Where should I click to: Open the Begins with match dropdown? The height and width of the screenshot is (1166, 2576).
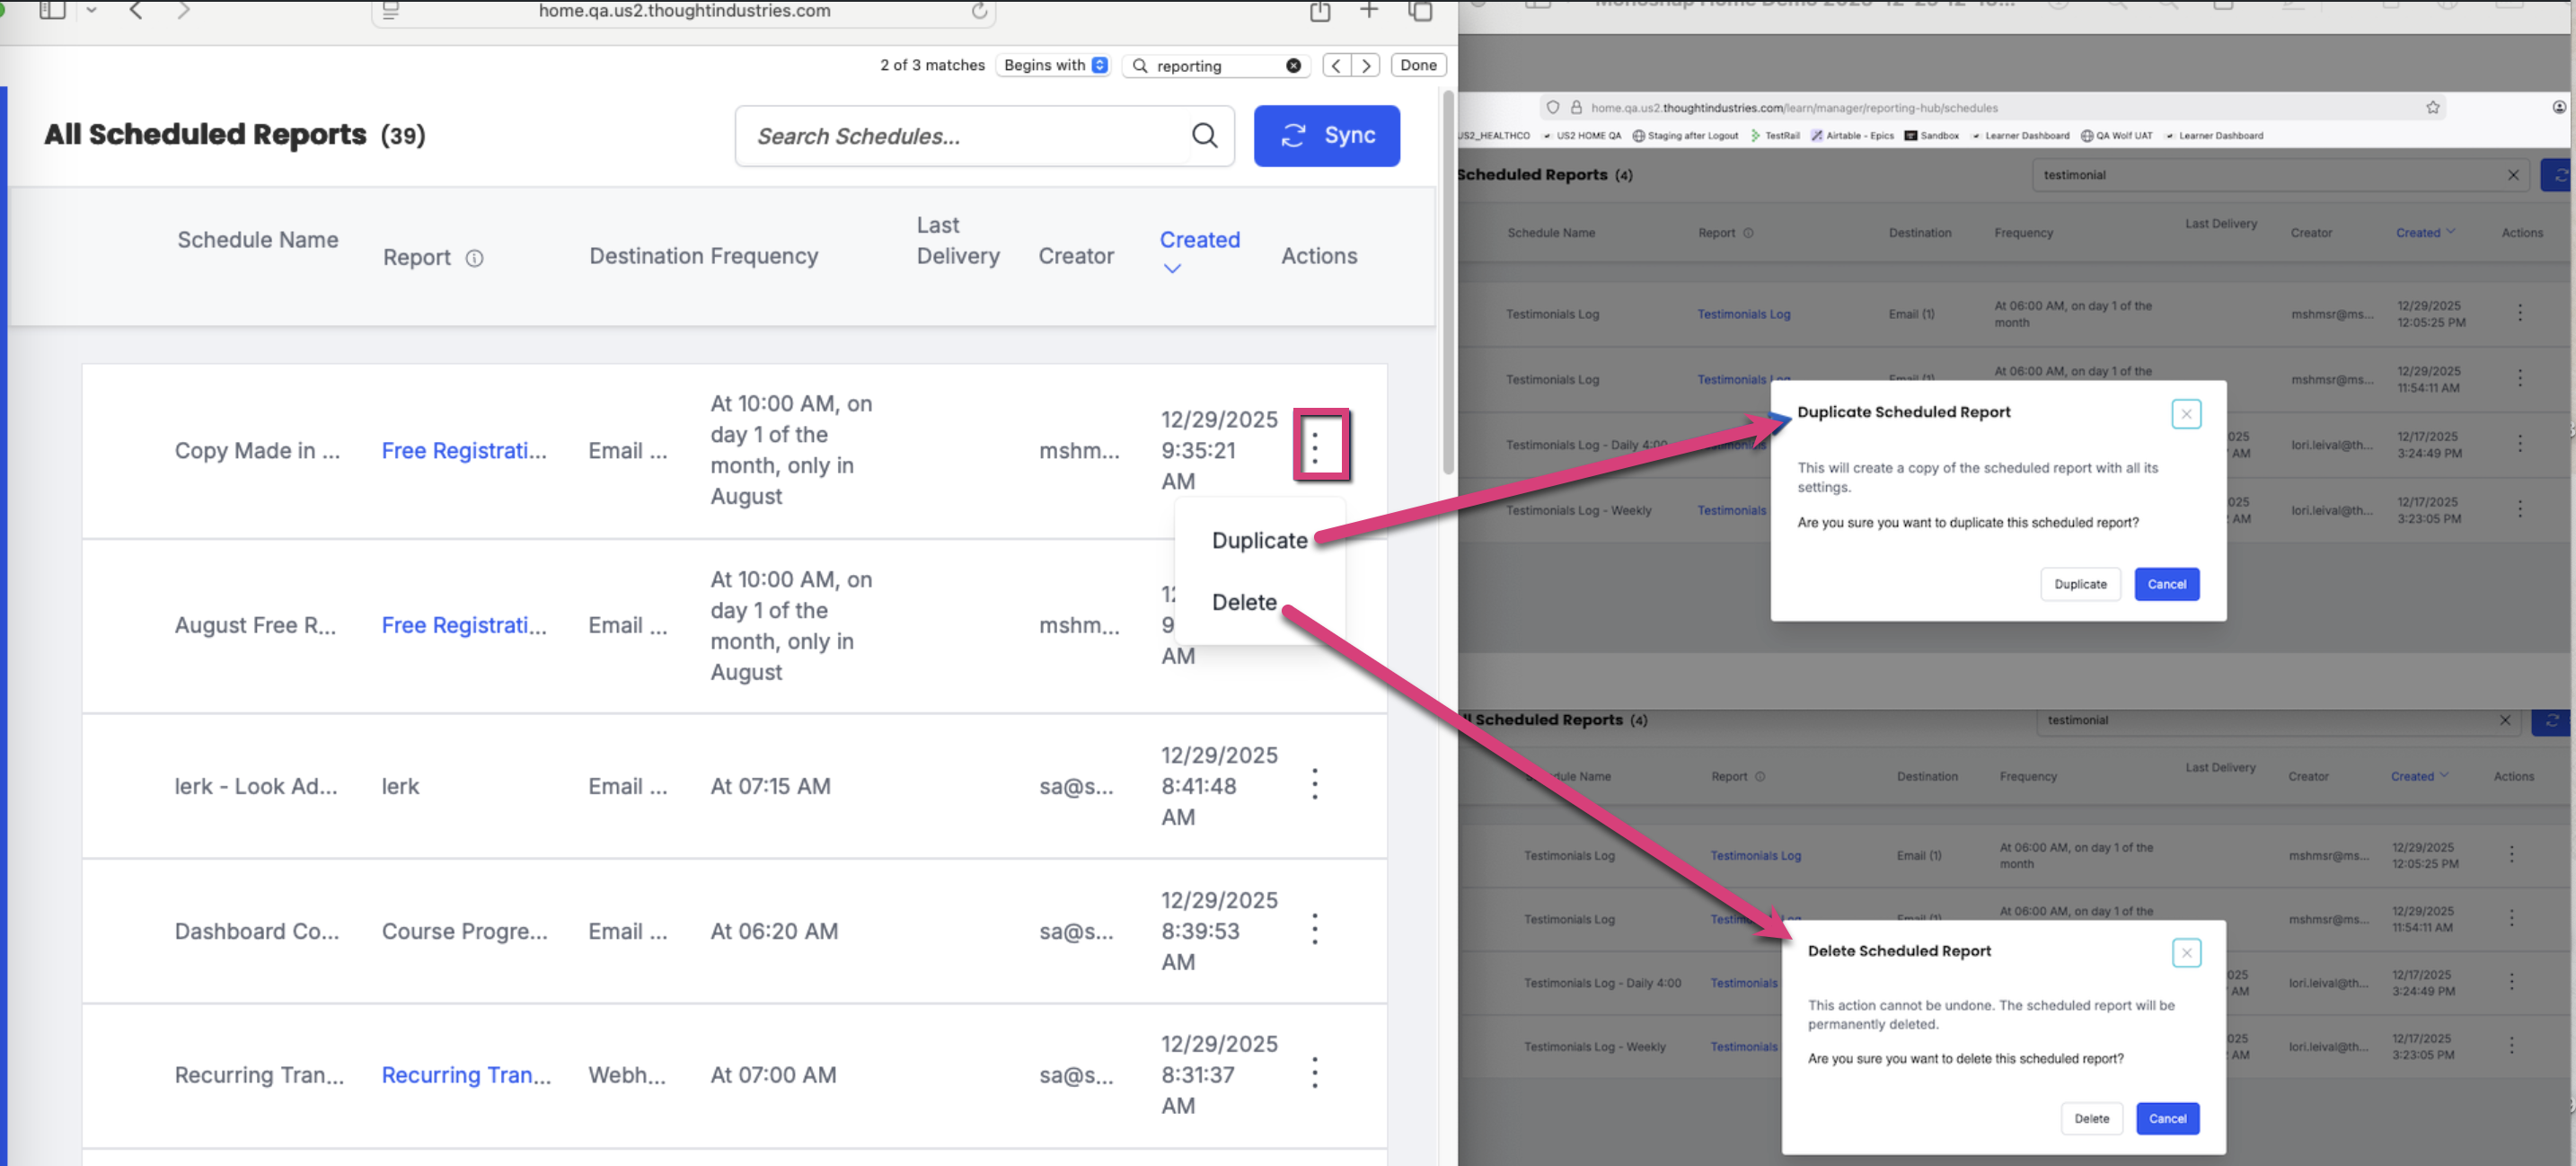click(1055, 65)
